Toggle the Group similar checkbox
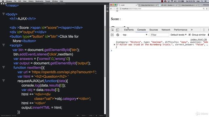209x117 pixels. (189, 35)
